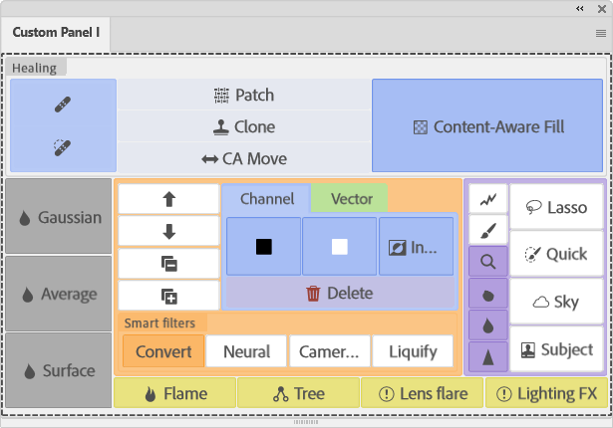This screenshot has width=613, height=428.
Task: Click the Smart filters group label
Action: pos(159,322)
